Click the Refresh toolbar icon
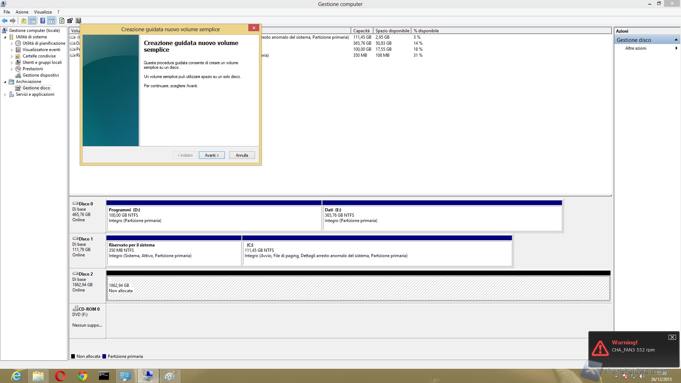Viewport: 681px width, 383px height. point(62,21)
